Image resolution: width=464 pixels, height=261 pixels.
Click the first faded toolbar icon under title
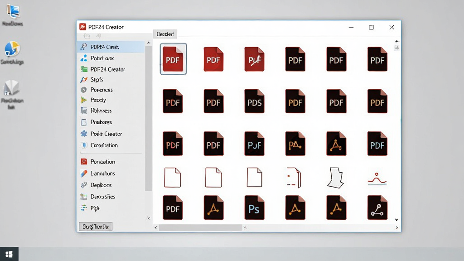87,36
